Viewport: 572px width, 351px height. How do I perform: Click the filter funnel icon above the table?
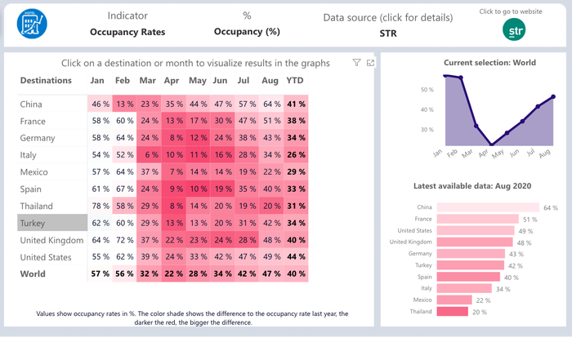(x=356, y=63)
